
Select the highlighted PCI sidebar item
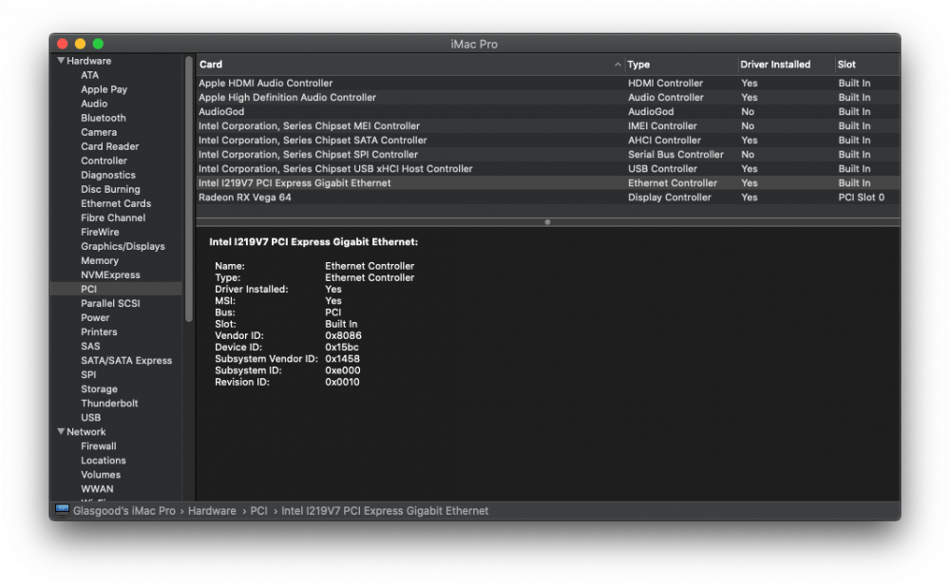click(x=116, y=289)
